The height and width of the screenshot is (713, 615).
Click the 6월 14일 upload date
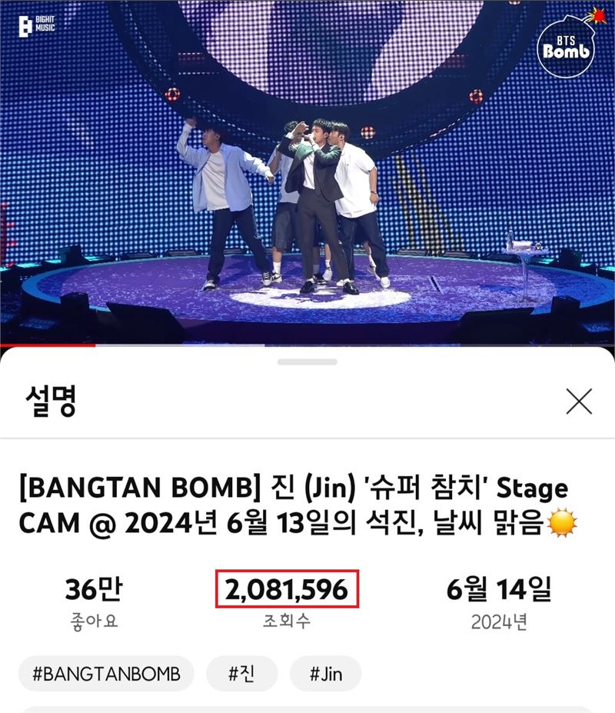click(x=499, y=589)
